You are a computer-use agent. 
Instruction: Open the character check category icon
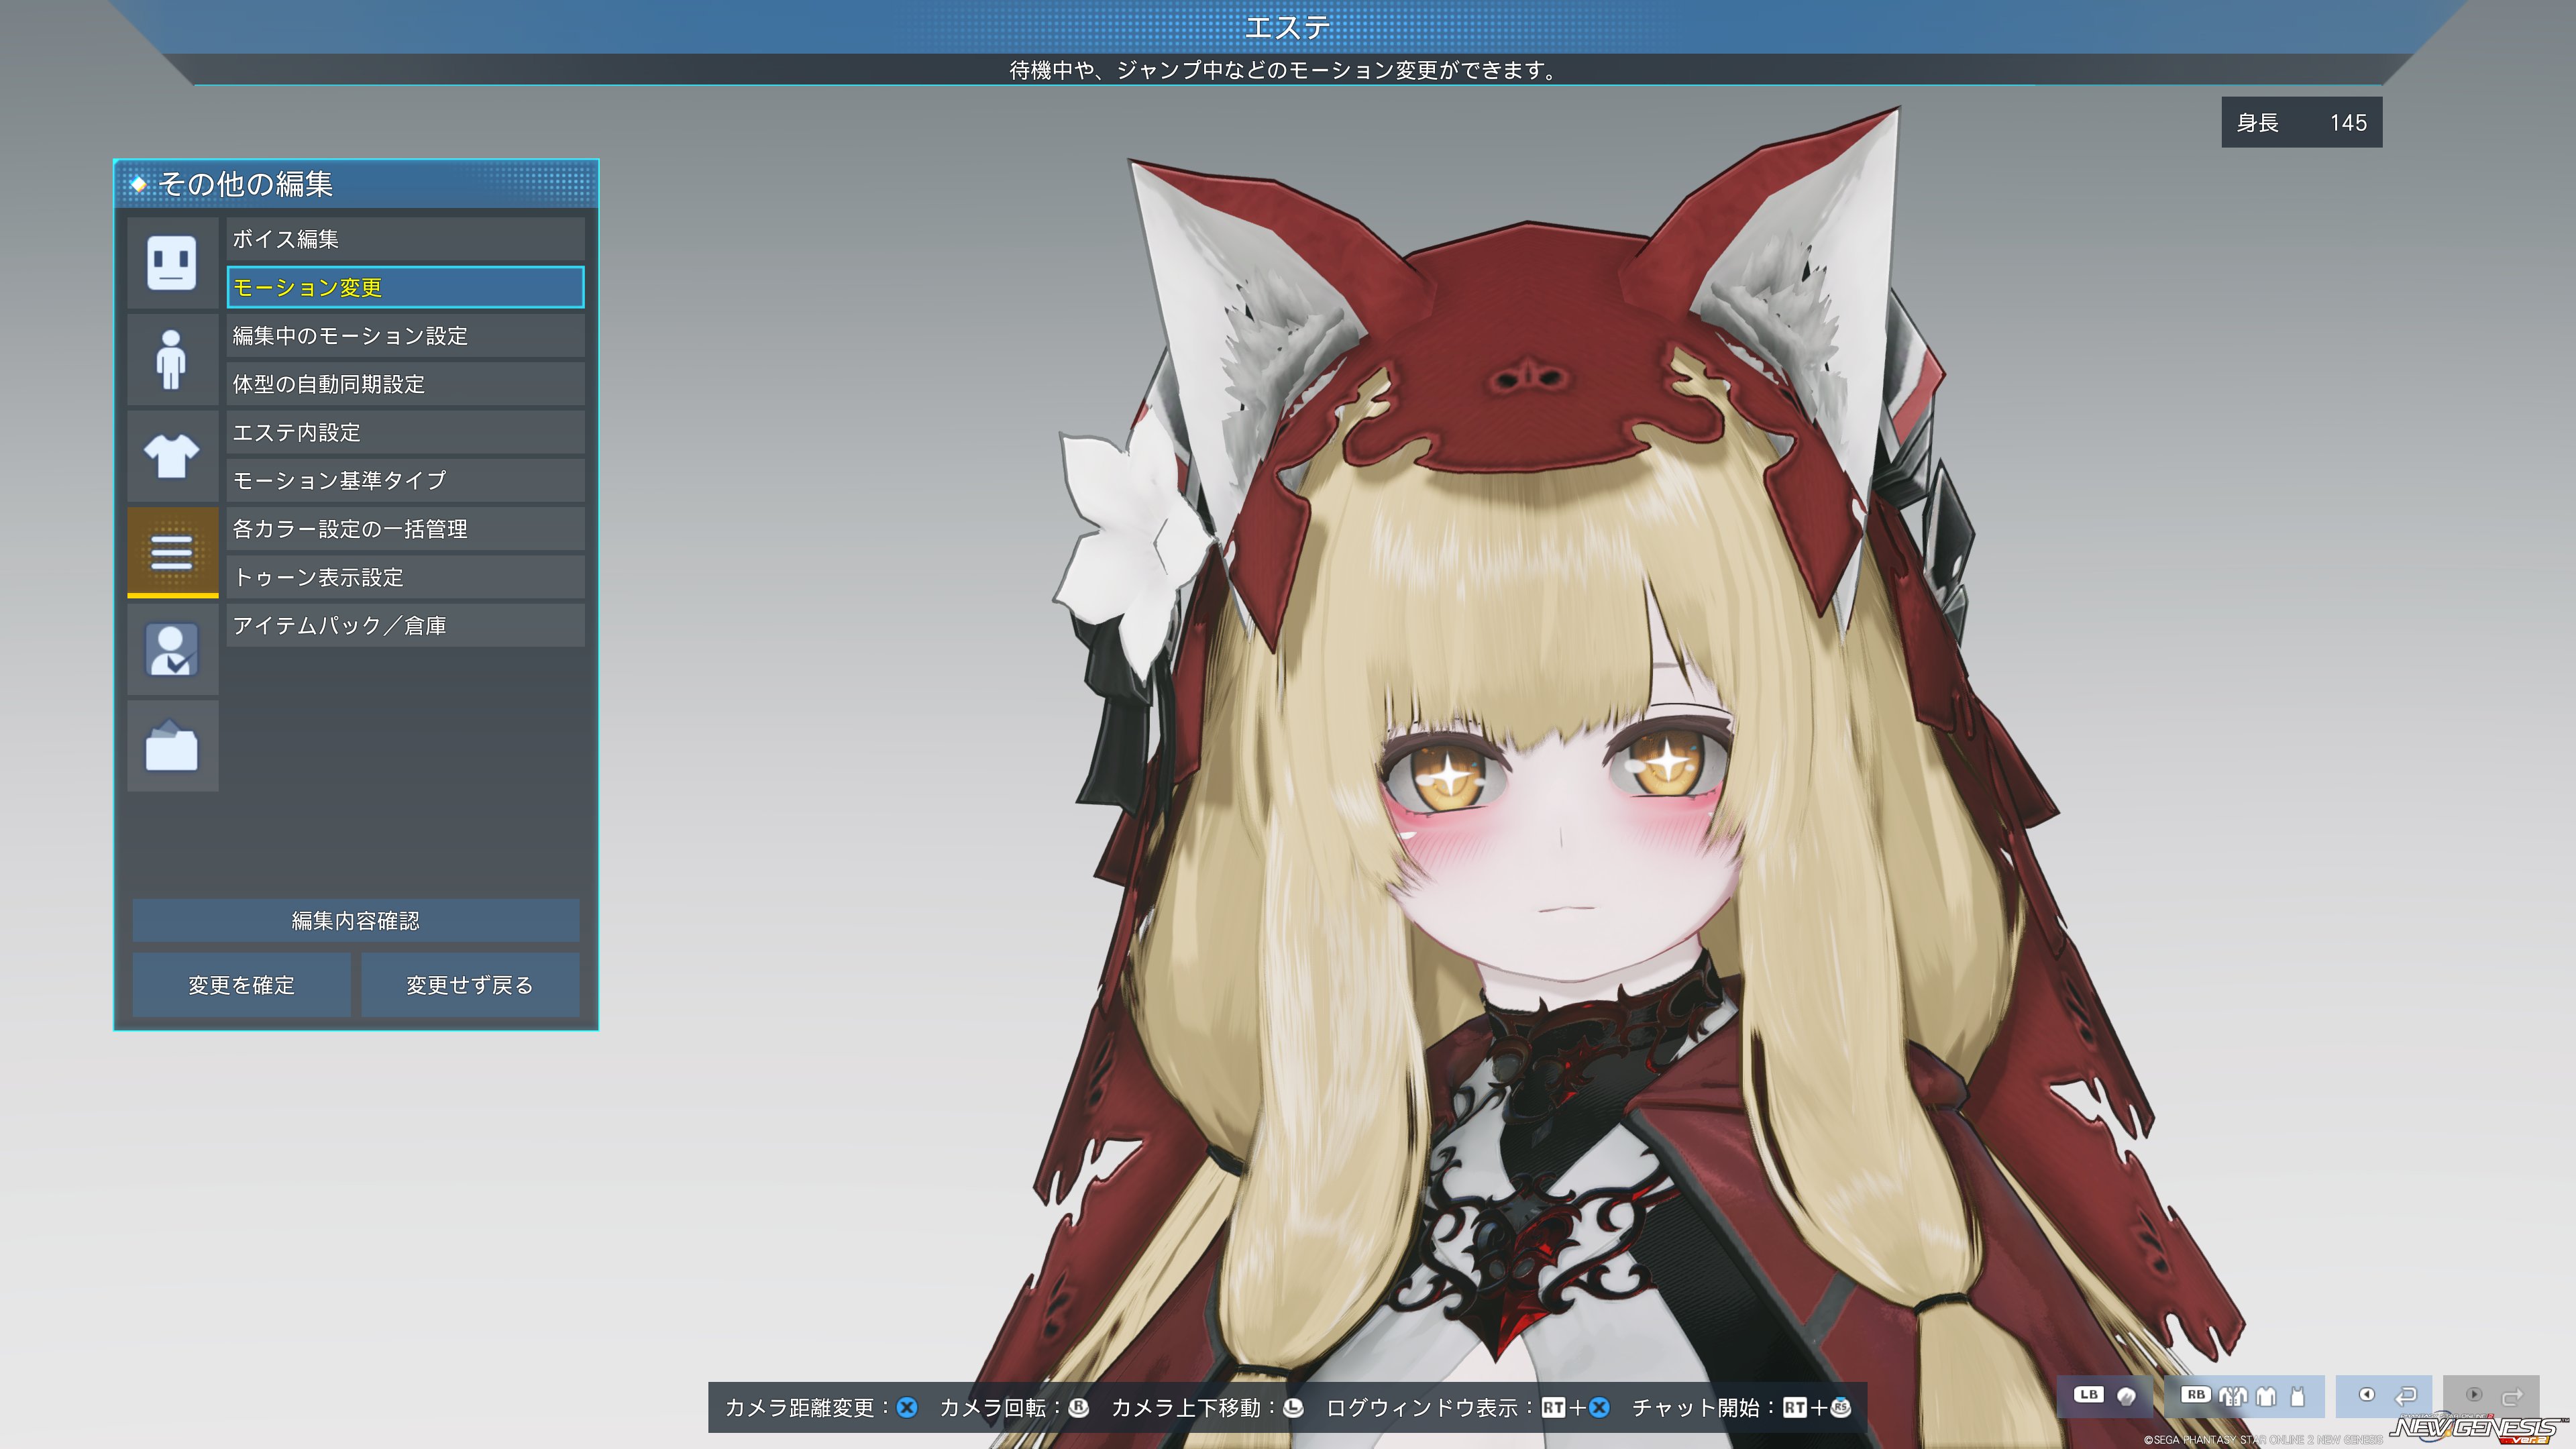[171, 650]
